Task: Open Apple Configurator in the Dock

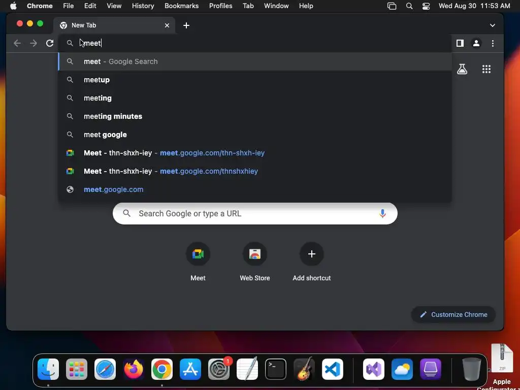Action: pos(431,369)
